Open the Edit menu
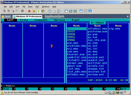This screenshot has height=95, width=131. pos(11,7)
